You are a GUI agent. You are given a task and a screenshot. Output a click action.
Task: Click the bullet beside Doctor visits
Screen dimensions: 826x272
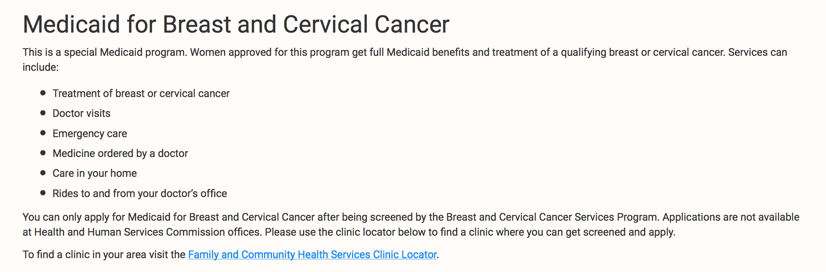point(43,113)
